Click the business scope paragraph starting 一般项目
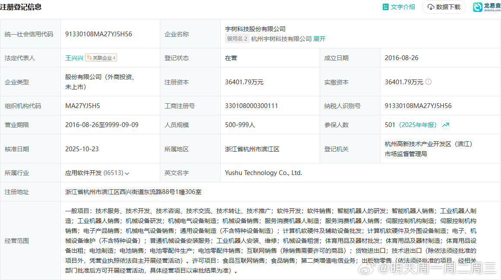The image size is (501, 280). coord(271,241)
